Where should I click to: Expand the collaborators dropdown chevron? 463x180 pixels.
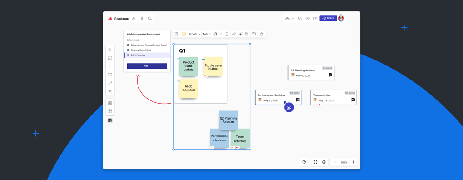[x=293, y=18]
